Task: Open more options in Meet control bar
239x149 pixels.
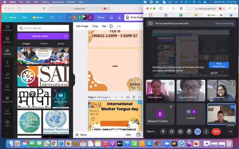Action: click(x=206, y=131)
